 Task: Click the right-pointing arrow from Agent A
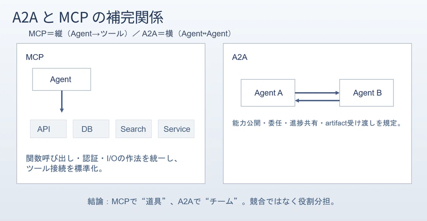(x=317, y=93)
